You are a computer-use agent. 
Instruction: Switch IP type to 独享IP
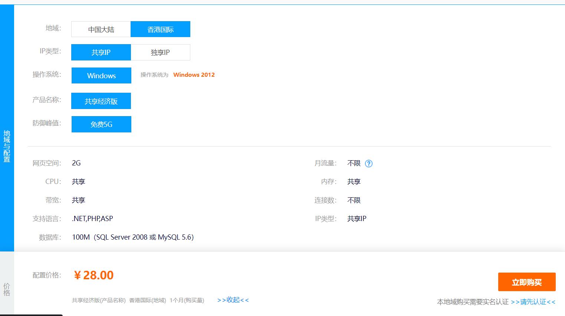tap(160, 52)
